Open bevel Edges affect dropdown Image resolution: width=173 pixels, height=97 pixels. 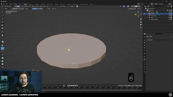coord(28,9)
